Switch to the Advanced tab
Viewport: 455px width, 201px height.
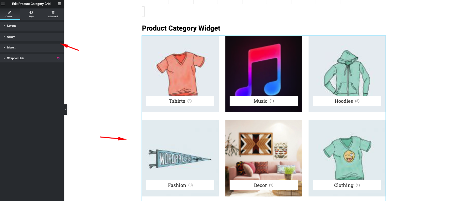53,14
